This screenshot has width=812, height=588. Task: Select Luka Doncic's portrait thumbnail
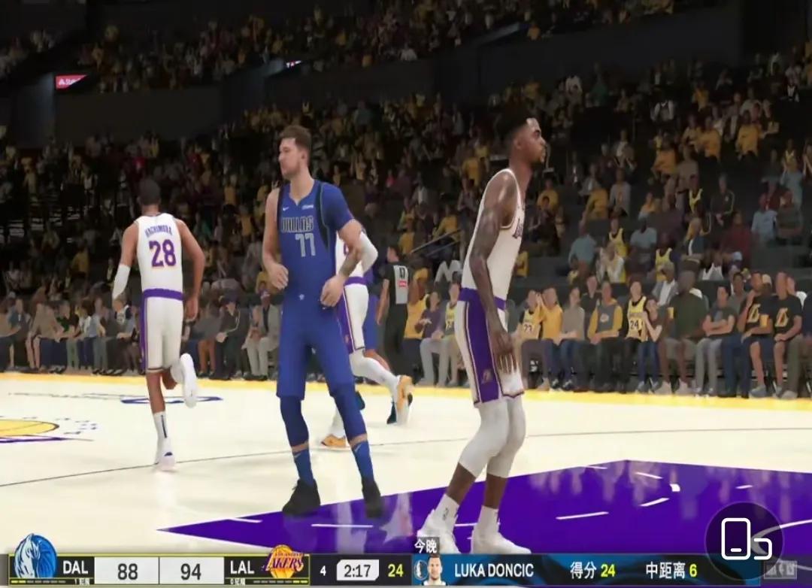click(x=433, y=570)
